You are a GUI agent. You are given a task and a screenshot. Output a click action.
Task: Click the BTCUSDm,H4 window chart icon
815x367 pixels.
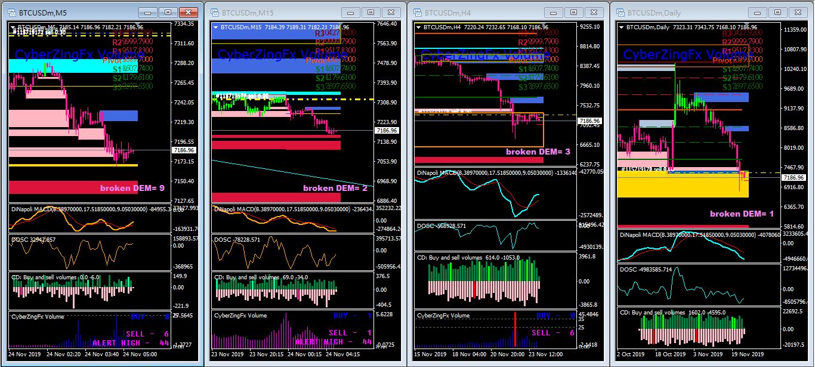tap(418, 12)
